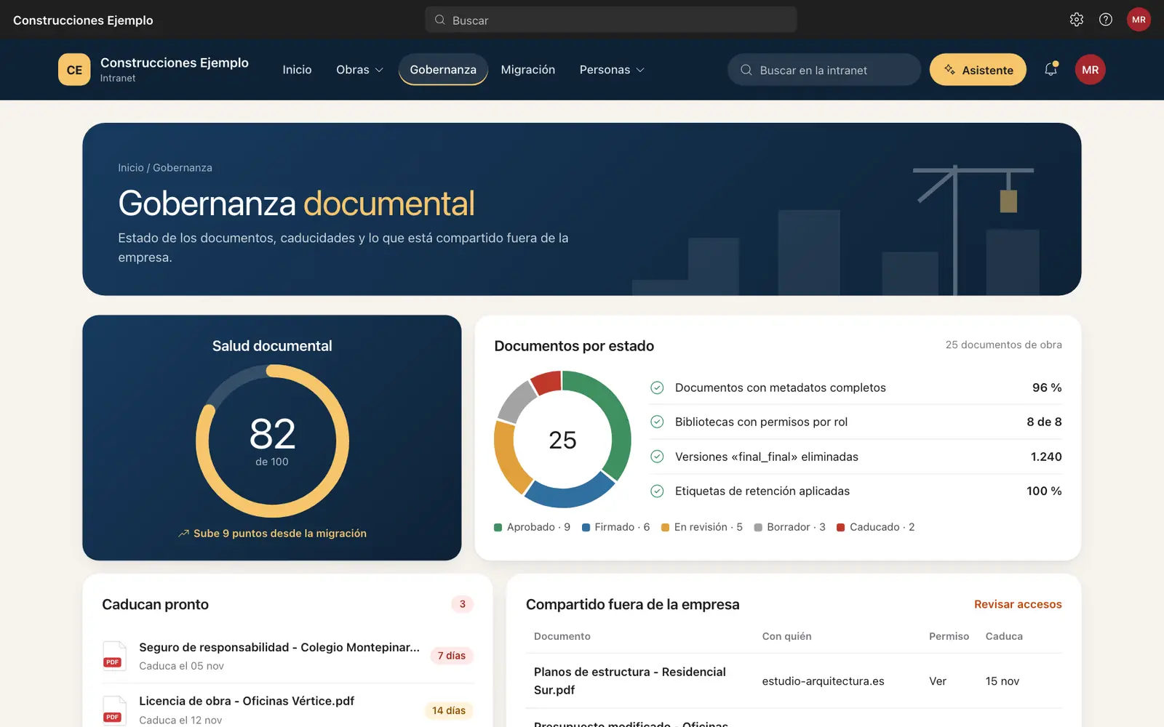
Task: Open Seguro de responsabilidad - Colegio Montepinar document
Action: [x=279, y=647]
